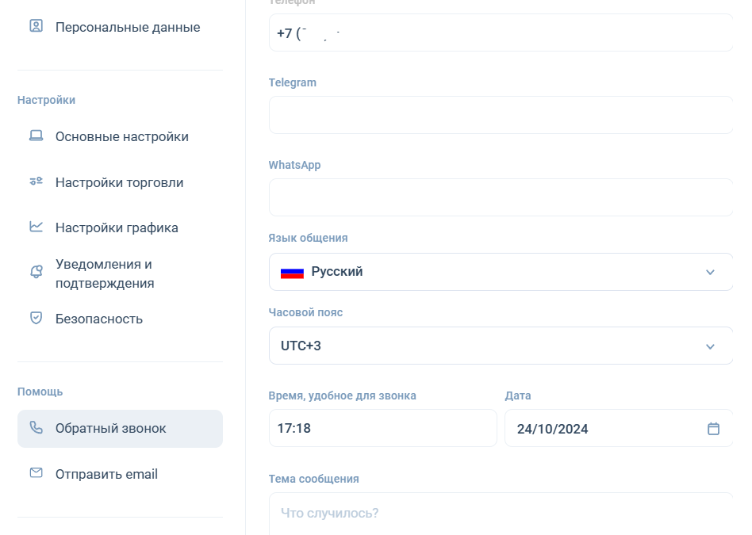The width and height of the screenshot is (752, 535).
Task: Click the envelope icon for sending email
Action: click(36, 473)
